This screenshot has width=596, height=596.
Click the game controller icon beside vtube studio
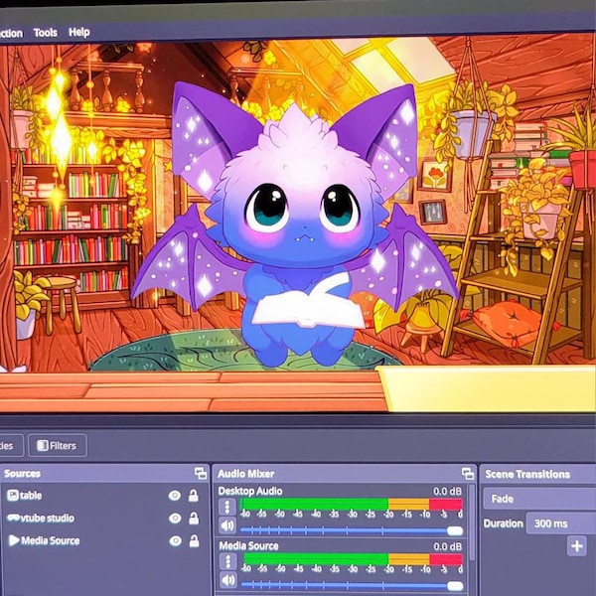(x=13, y=518)
